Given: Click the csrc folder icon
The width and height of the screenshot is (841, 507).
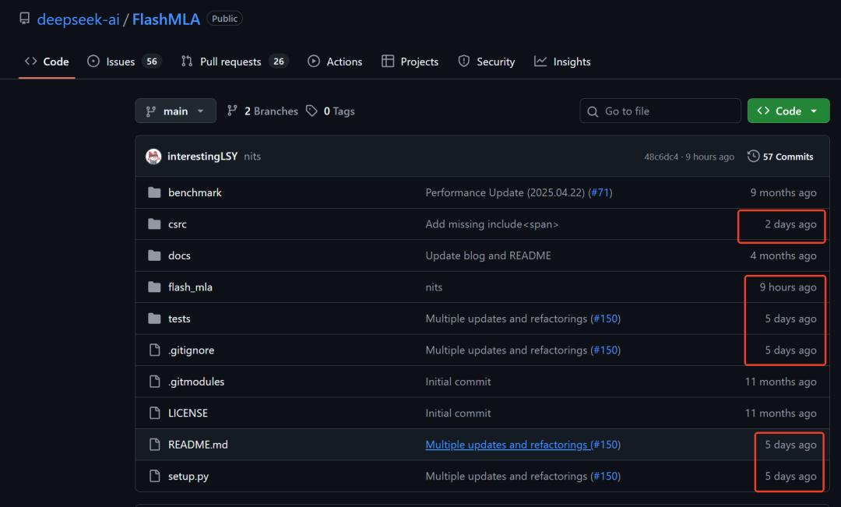Looking at the screenshot, I should pos(154,224).
